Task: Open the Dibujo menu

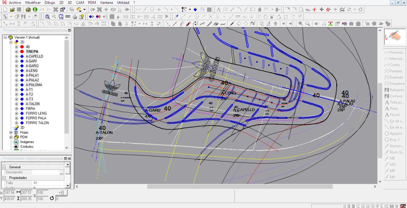Action: tap(49, 3)
